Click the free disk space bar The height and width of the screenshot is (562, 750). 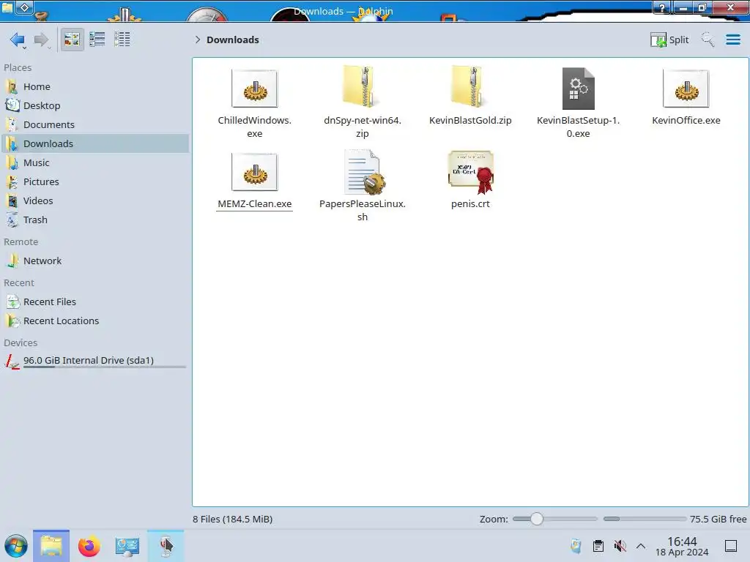click(x=645, y=519)
